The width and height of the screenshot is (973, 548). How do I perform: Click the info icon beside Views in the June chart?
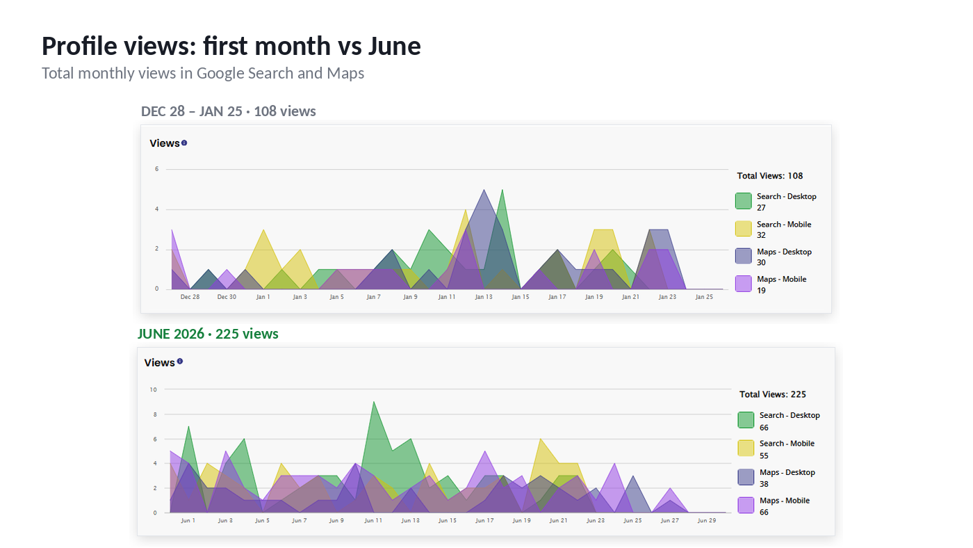pyautogui.click(x=180, y=362)
